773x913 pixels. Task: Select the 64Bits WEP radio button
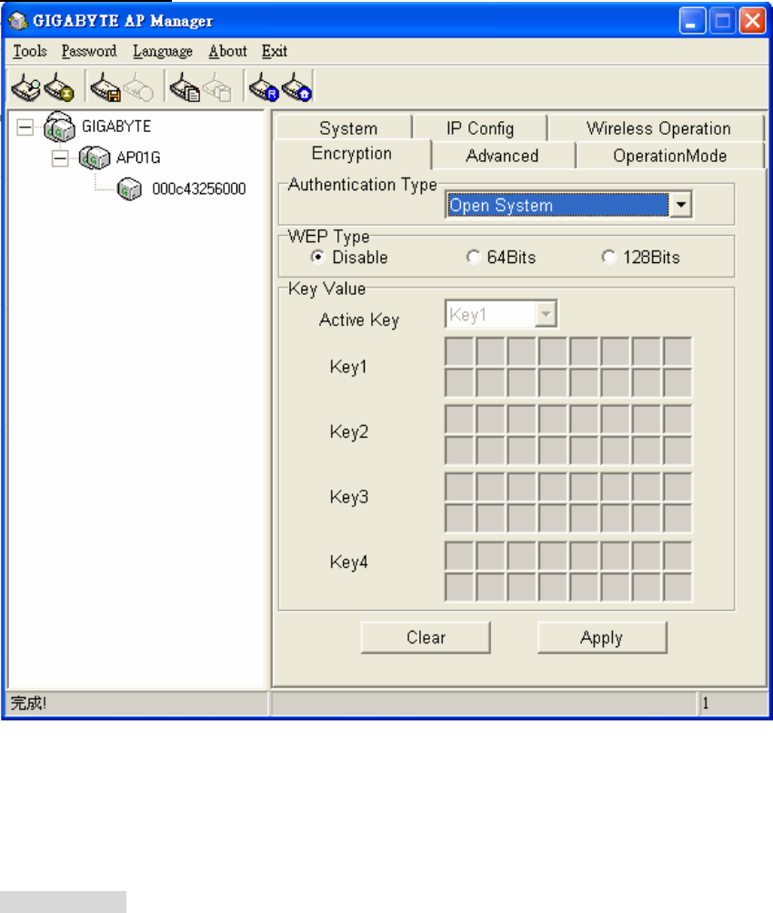(x=473, y=257)
